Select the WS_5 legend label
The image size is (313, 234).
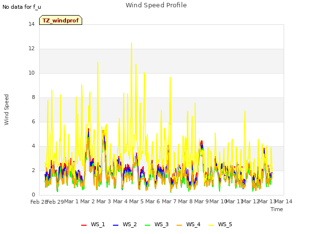pyautogui.click(x=225, y=224)
